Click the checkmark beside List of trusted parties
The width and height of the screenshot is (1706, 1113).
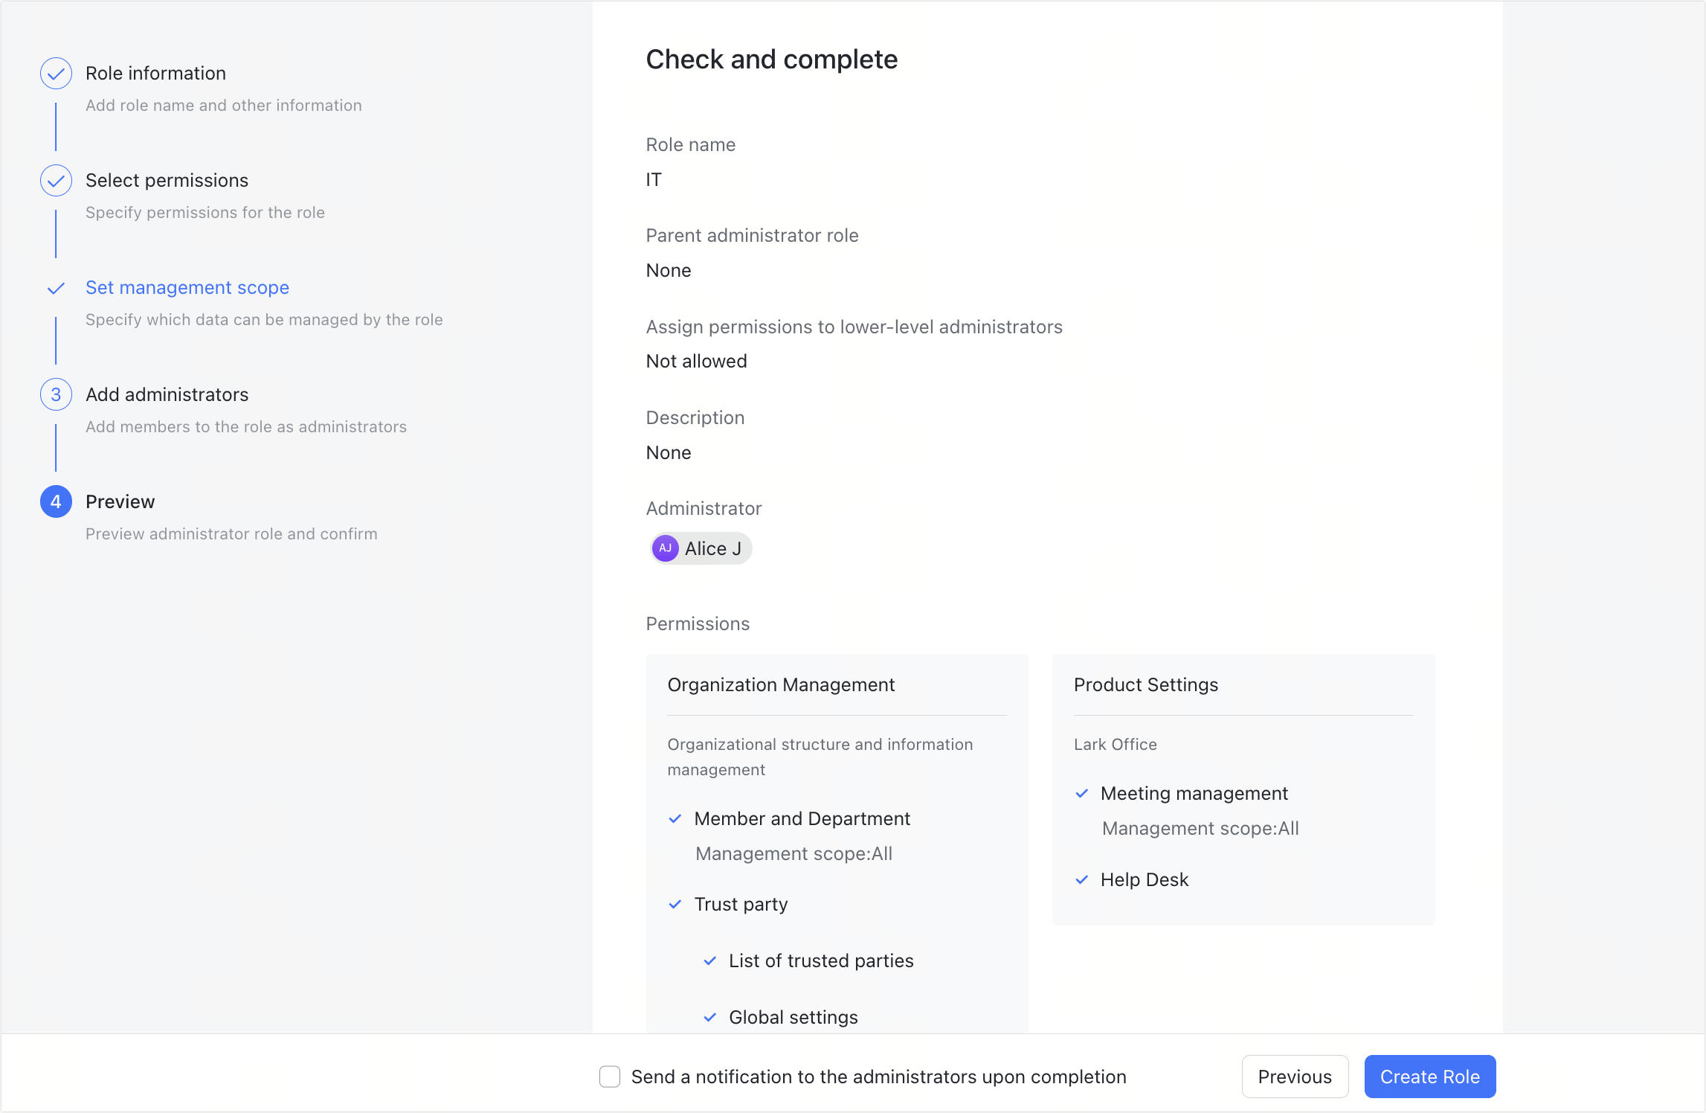(x=709, y=960)
